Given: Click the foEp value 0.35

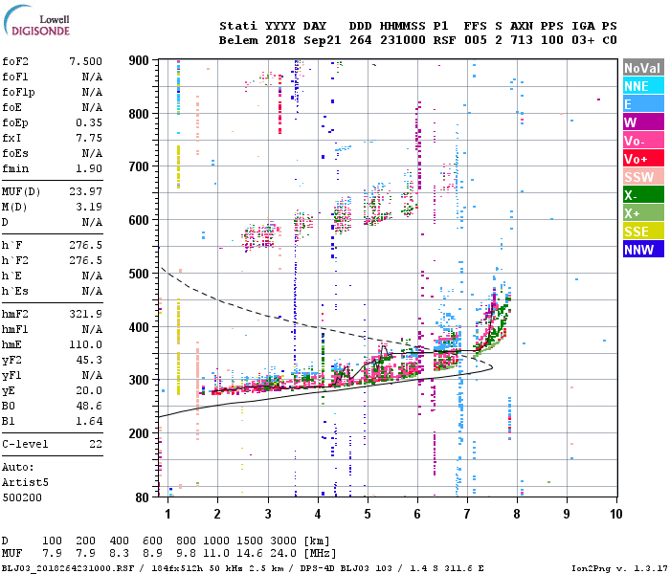Looking at the screenshot, I should tap(89, 122).
